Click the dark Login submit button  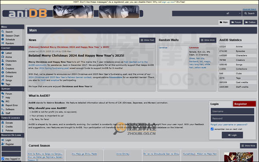[x=232, y=135]
